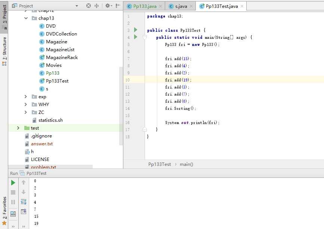Close the s.java tab
The width and height of the screenshot is (324, 229).
(191, 6)
